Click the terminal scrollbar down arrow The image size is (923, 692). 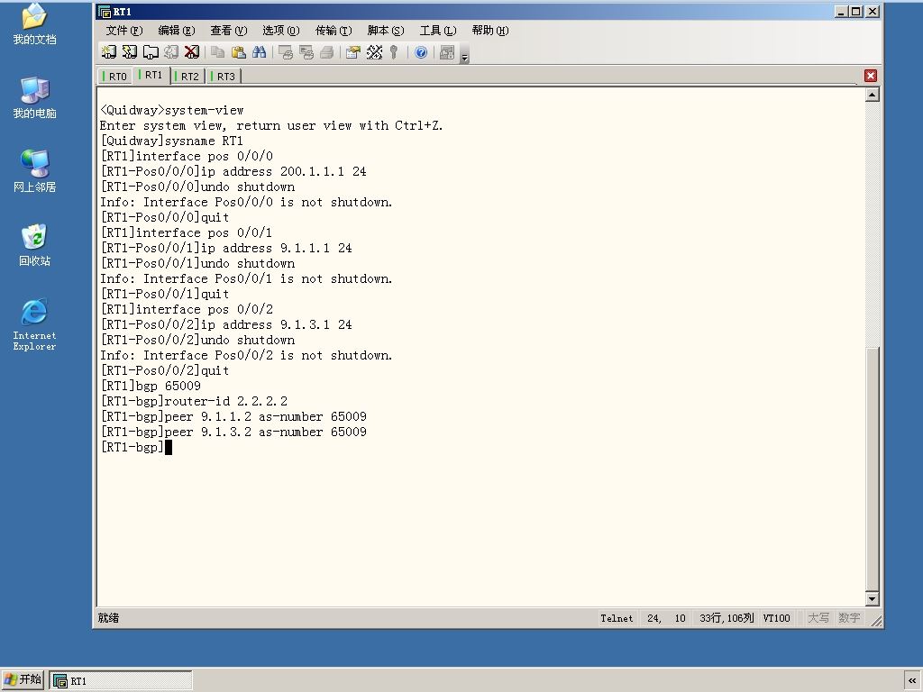click(x=873, y=599)
